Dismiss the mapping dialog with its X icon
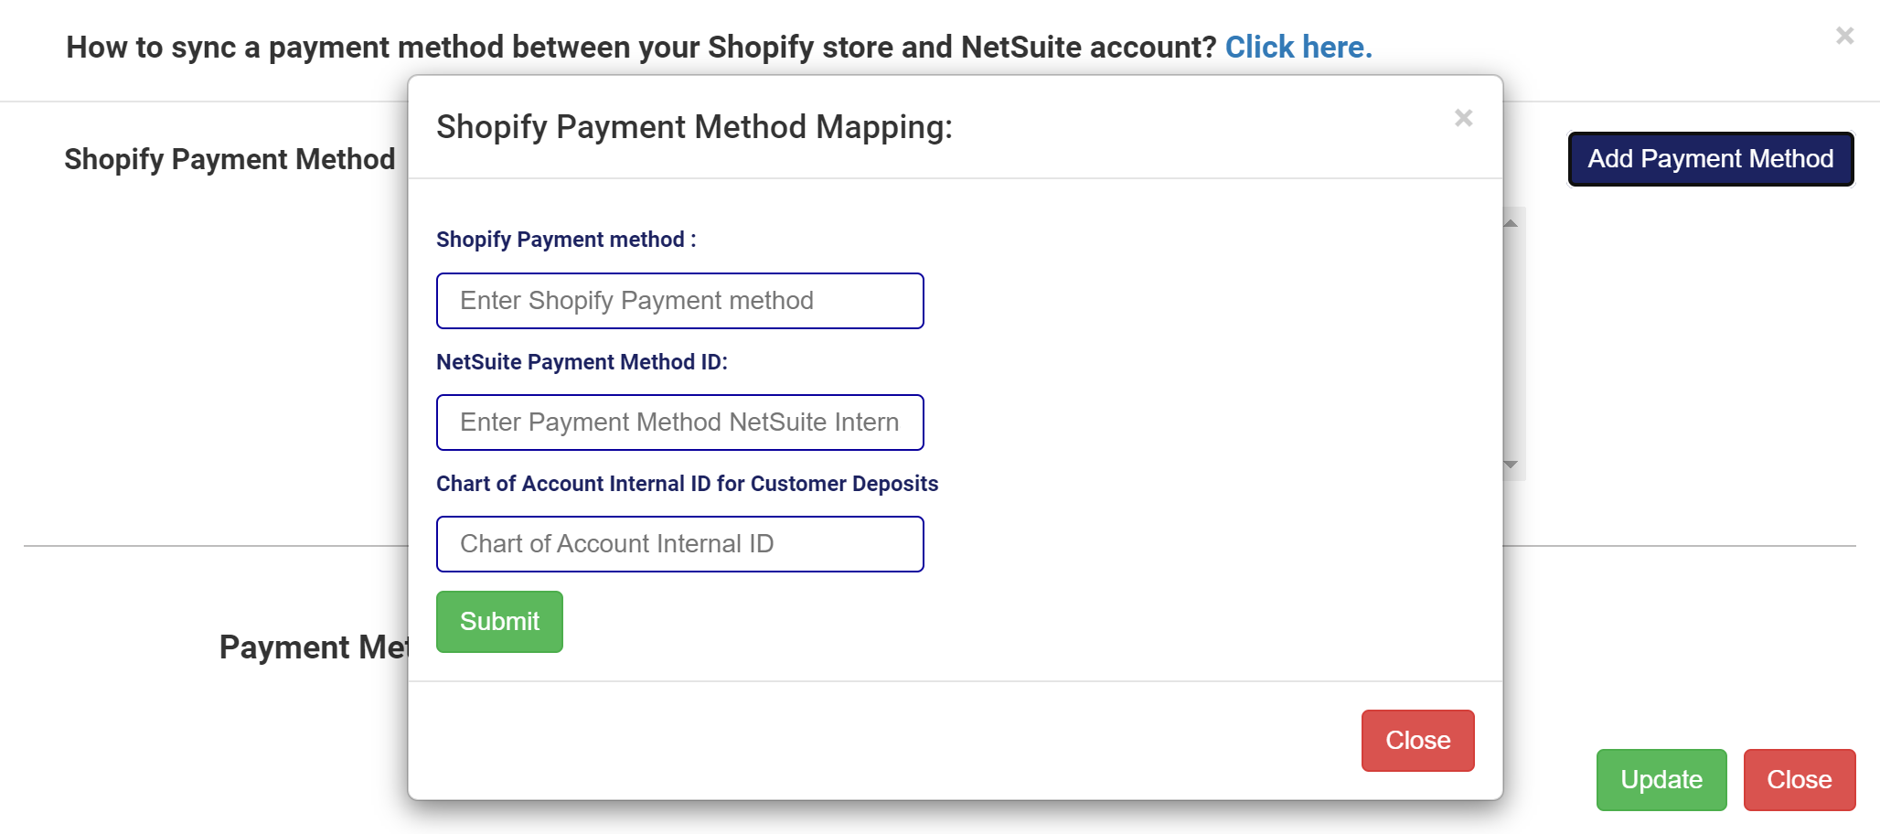 click(1463, 118)
